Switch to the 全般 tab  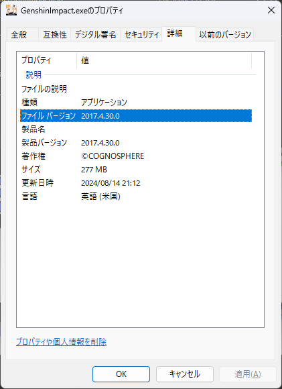click(x=23, y=34)
